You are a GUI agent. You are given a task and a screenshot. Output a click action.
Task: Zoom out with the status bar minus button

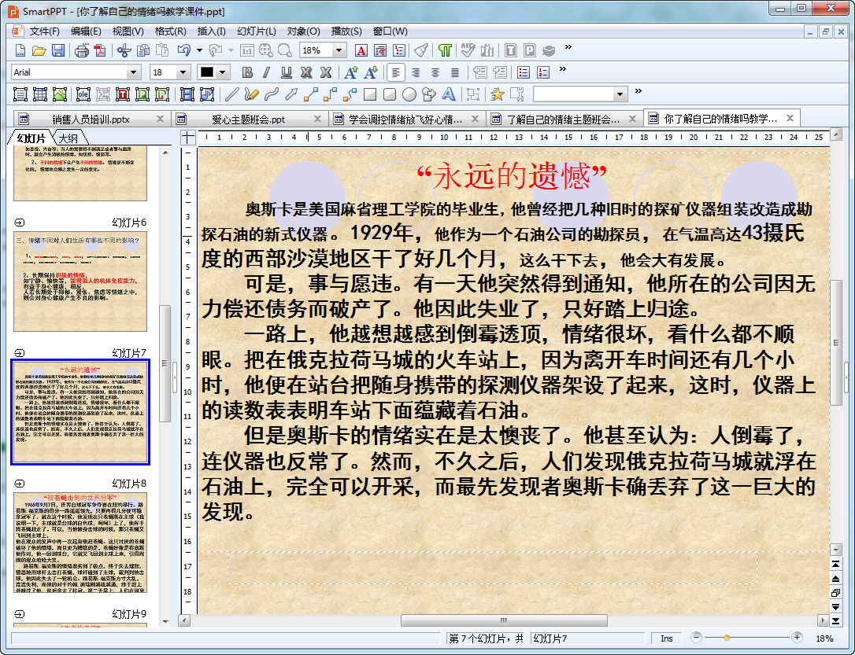pos(696,638)
